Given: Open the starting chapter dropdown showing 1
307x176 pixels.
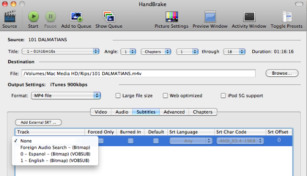Looking at the screenshot, I should (187, 51).
